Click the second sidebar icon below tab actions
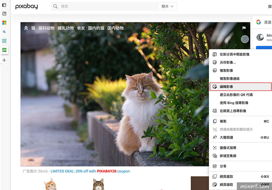This screenshot has height=190, width=272. point(4,13)
